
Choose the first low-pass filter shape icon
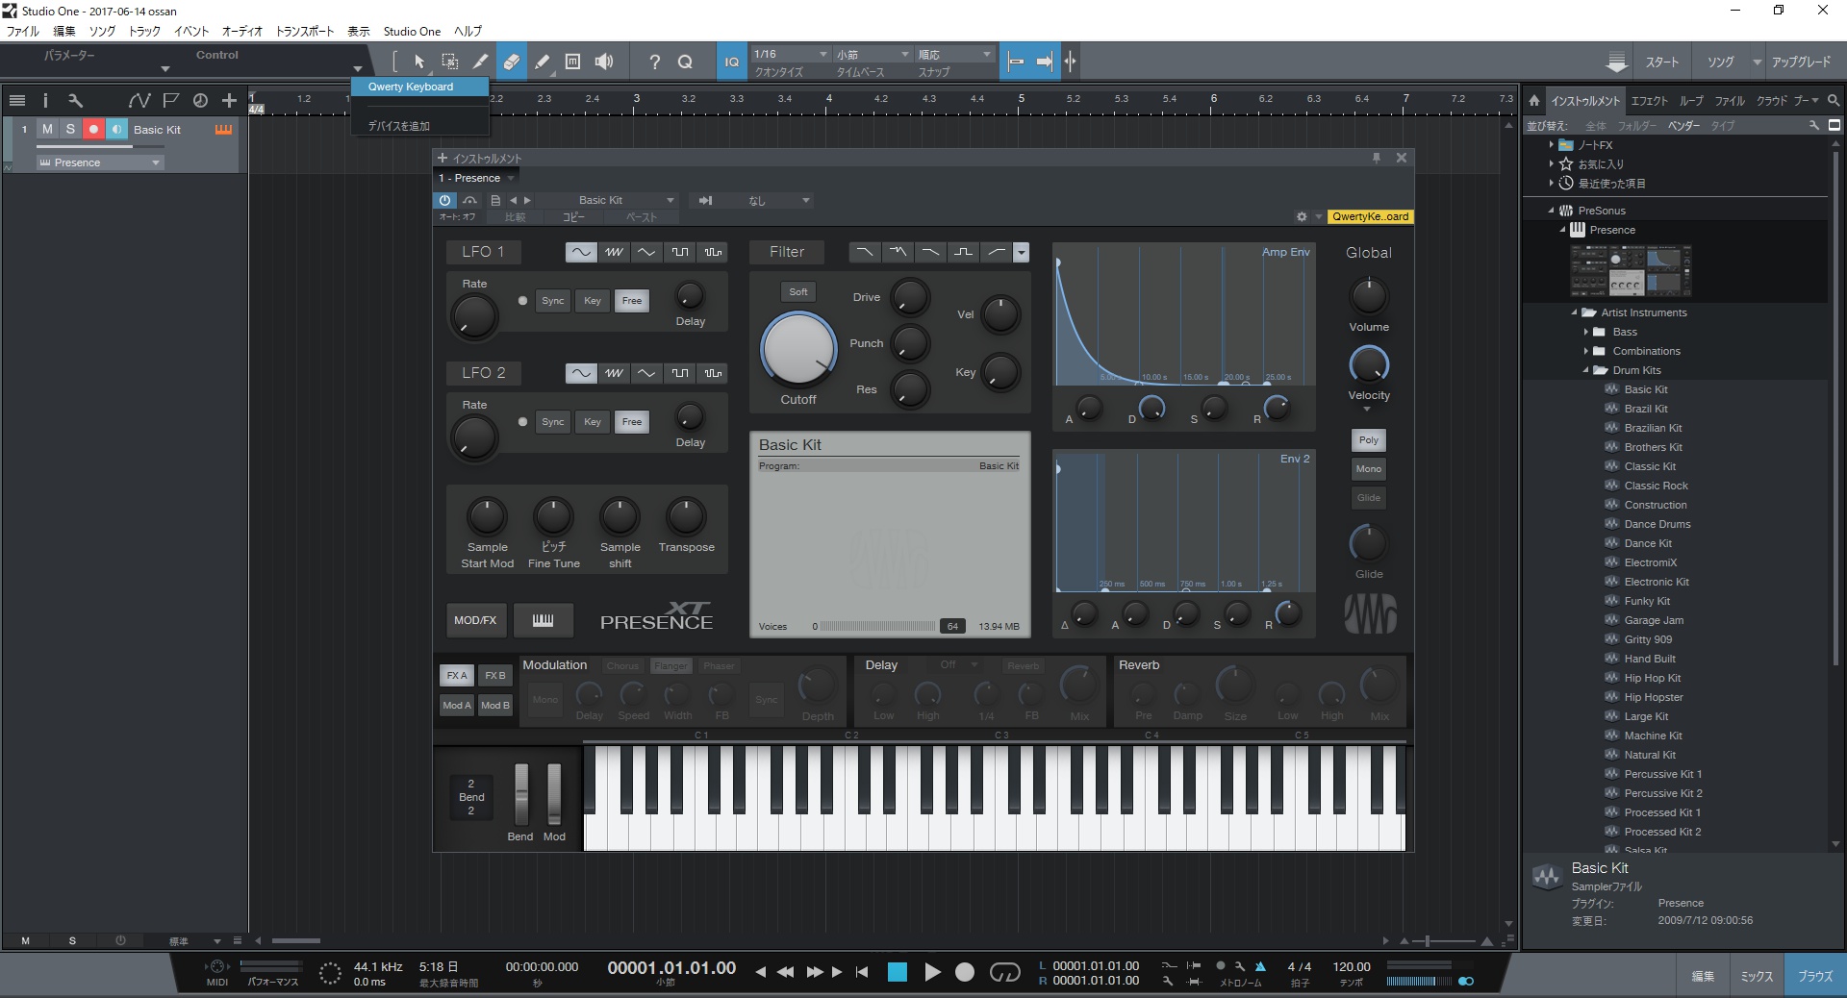864,252
